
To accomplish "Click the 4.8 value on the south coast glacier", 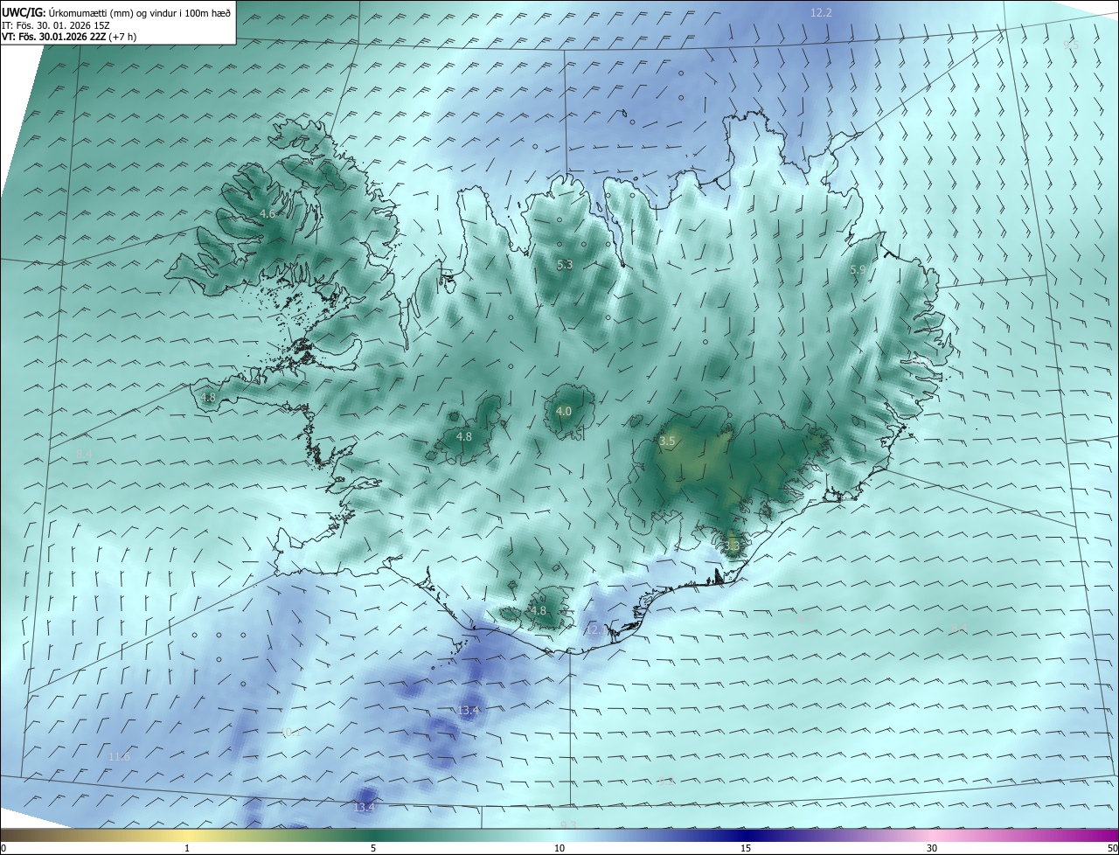I will pos(539,610).
